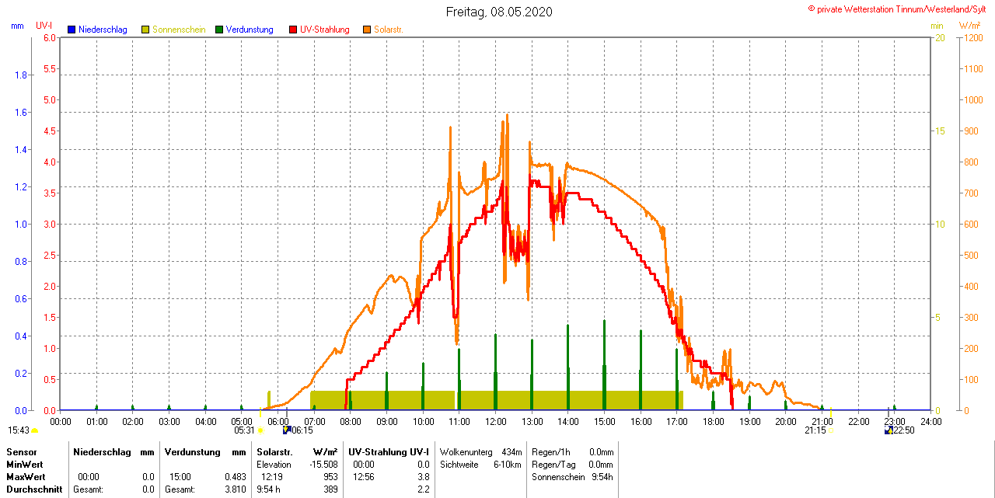Click the sun icon beside 15:43
This screenshot has height=498, width=995.
(34, 430)
